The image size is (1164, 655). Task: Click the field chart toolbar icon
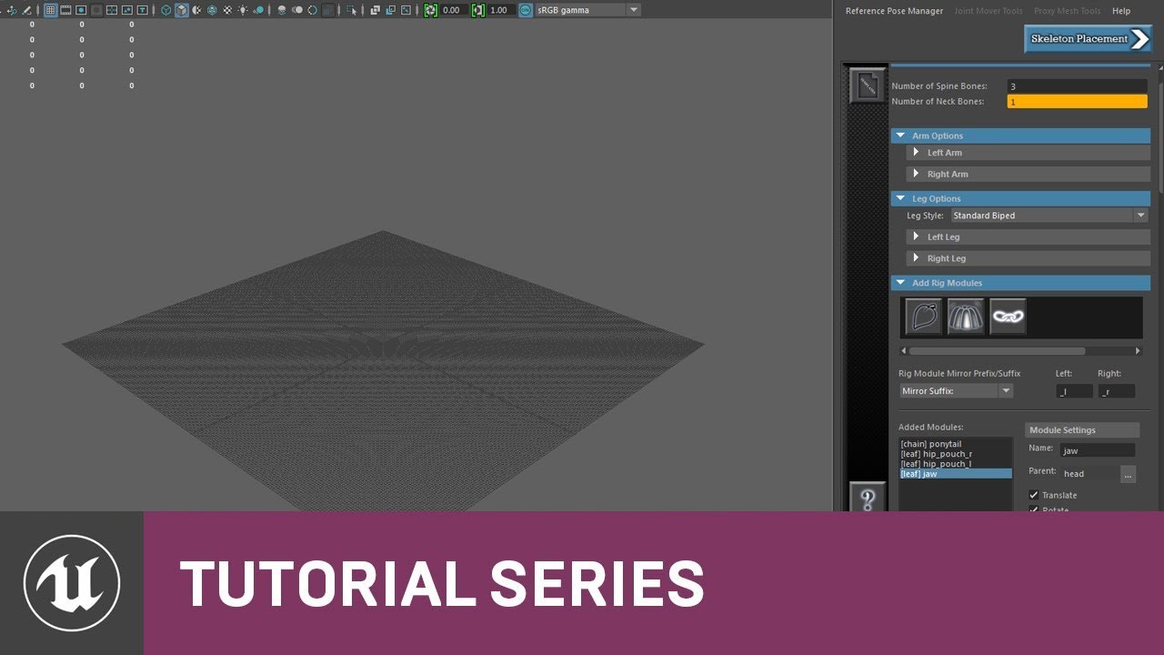[x=111, y=10]
